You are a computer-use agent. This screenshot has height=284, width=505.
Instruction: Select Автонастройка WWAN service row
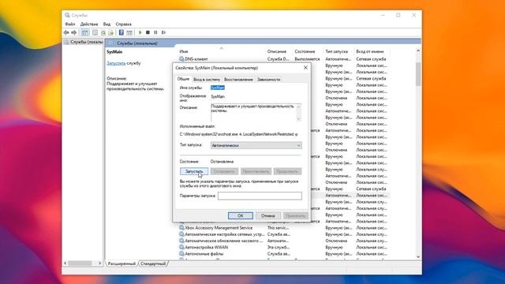tap(283, 247)
